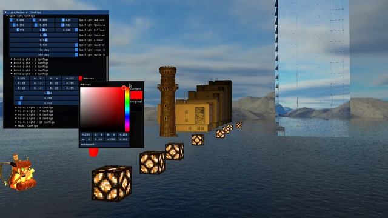Click red Ambient color swatch in Point Light 5
Screen dimensions: 388x218
click(81, 78)
